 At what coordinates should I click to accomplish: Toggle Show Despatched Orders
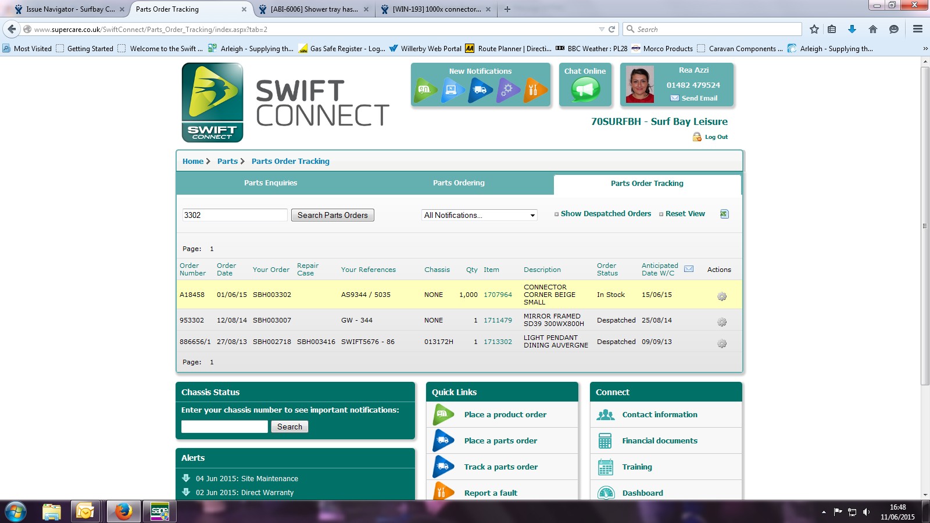click(605, 214)
